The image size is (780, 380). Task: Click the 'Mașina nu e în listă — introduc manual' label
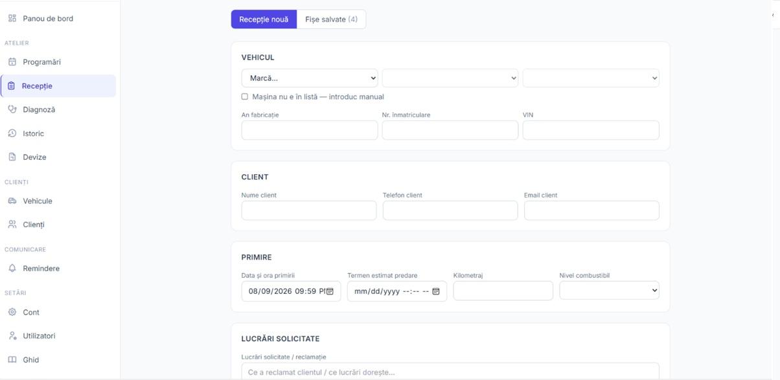tap(318, 96)
